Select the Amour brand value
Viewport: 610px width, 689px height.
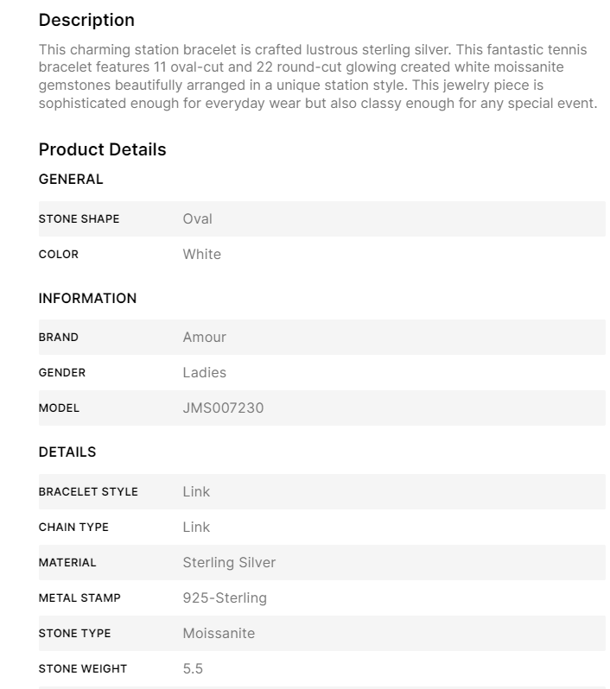204,338
